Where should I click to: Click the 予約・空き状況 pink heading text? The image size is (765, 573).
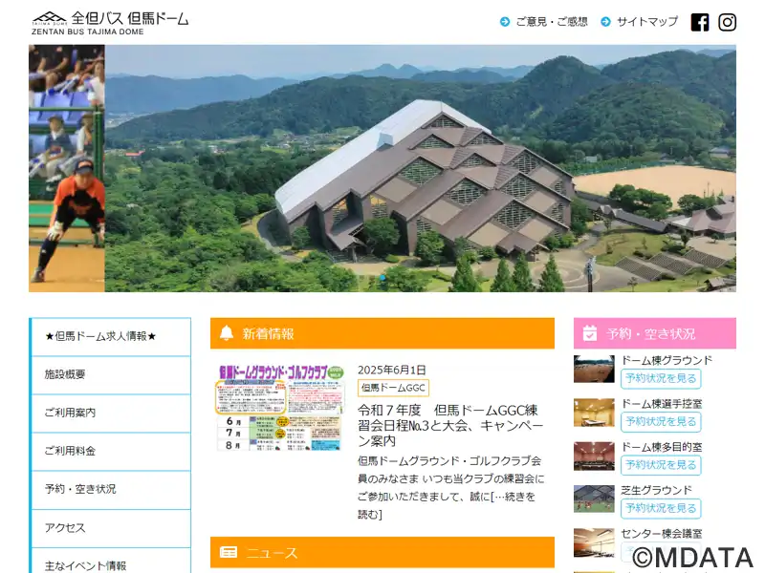pos(651,333)
